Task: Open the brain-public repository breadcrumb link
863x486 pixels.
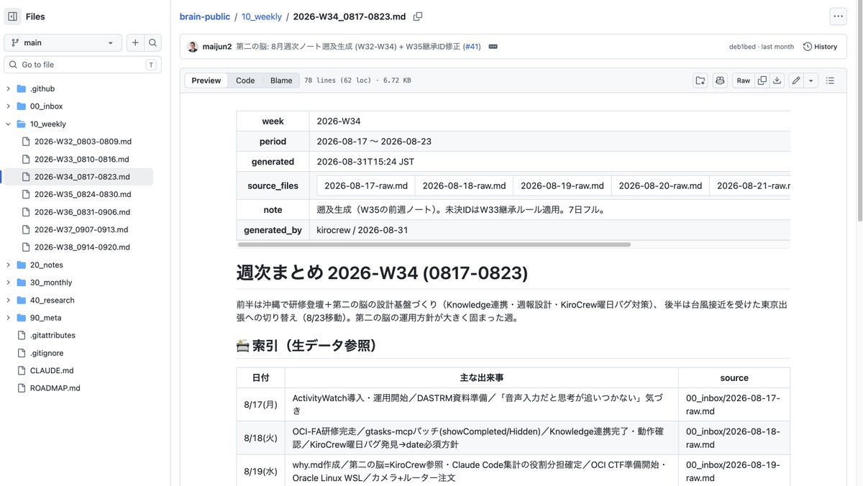Action: pyautogui.click(x=205, y=17)
